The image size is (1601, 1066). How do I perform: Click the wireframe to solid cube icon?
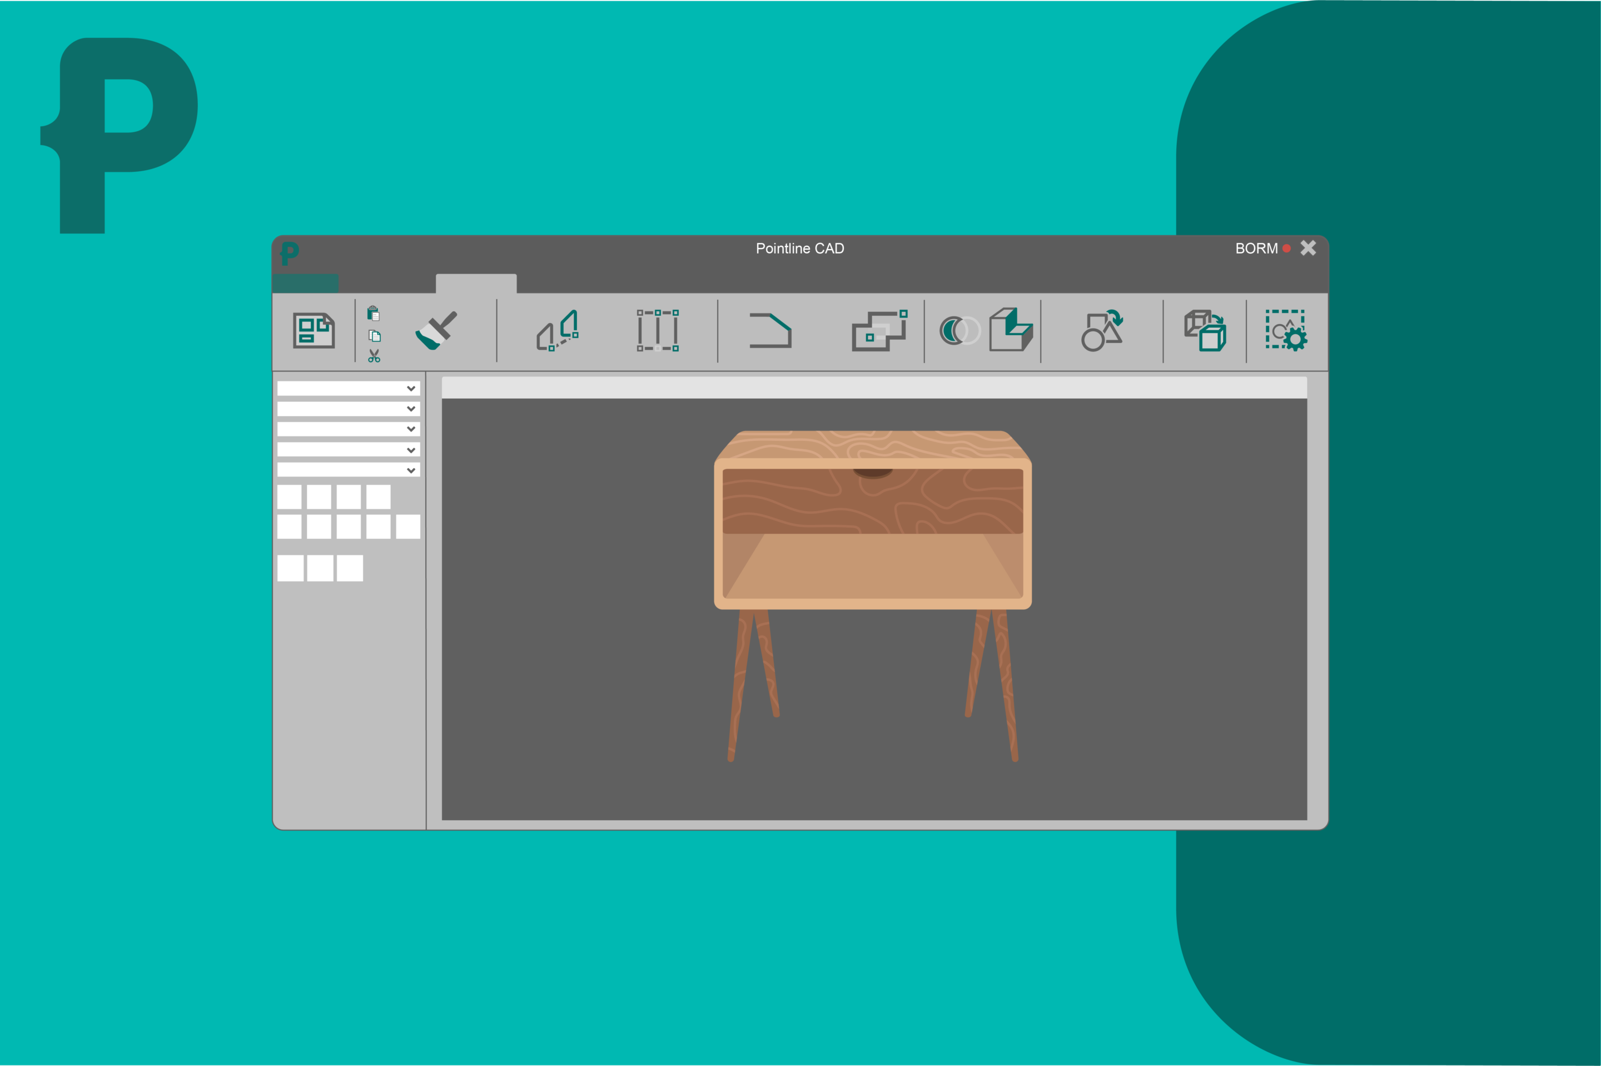point(1204,330)
